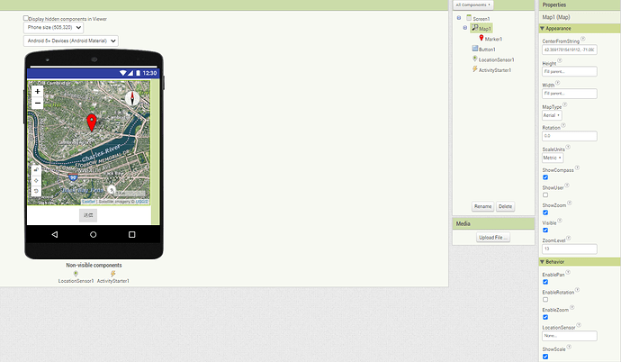Click the LocationSensor None field
The image size is (621, 362).
569,336
